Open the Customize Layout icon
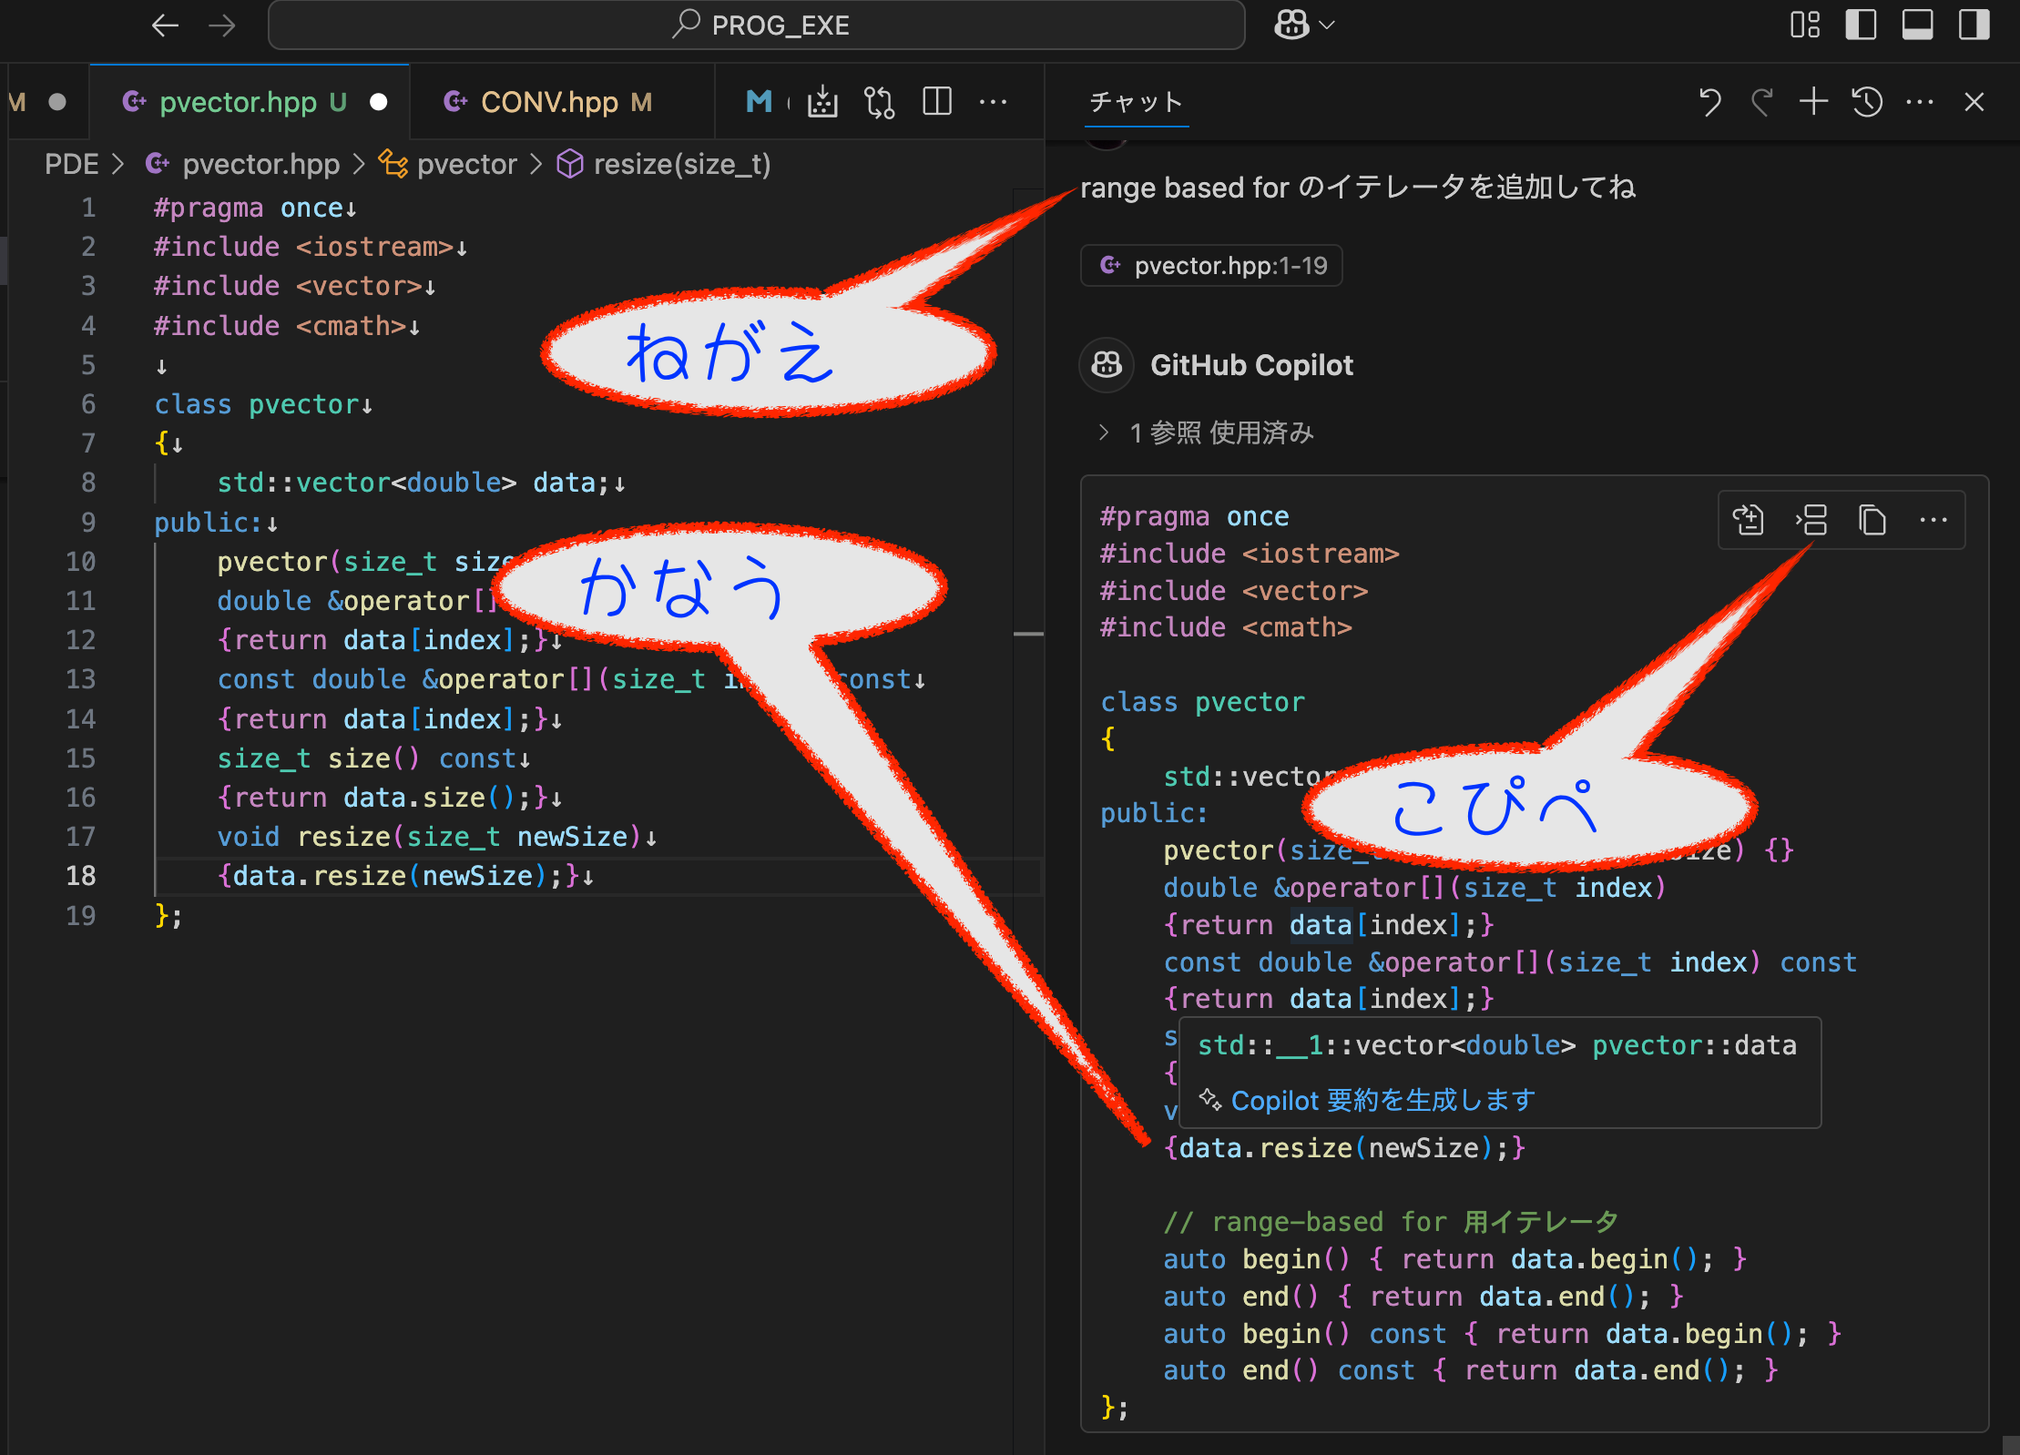Screen dimensions: 2020x1455 [1804, 25]
